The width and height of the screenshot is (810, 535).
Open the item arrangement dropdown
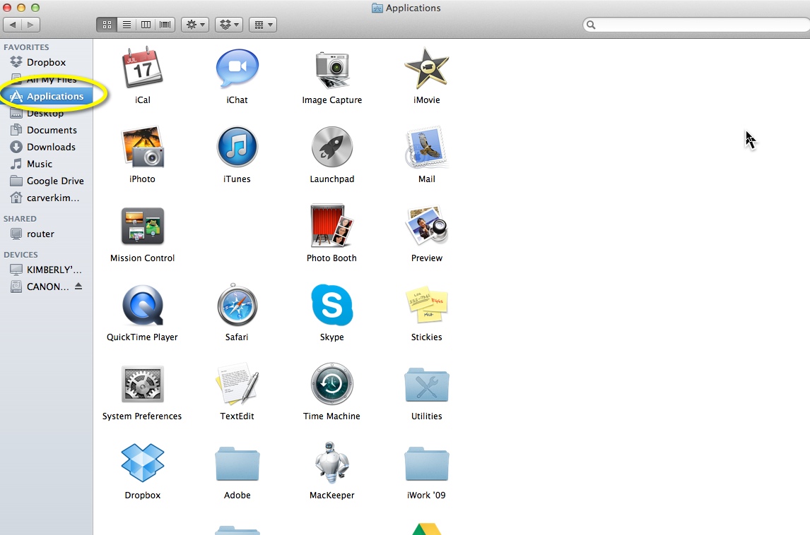pyautogui.click(x=263, y=25)
